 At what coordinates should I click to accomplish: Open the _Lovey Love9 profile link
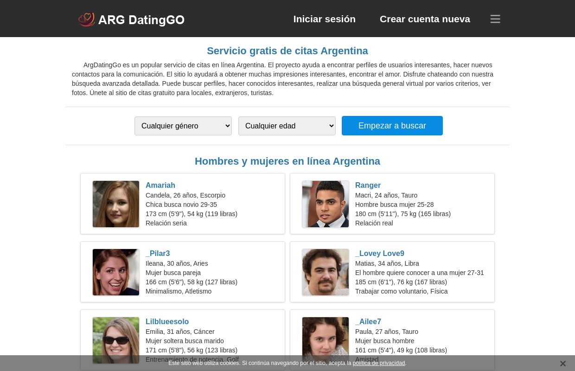380,254
